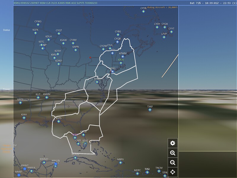
Task: Click the small red circle marker on the map
Action: tap(90, 58)
